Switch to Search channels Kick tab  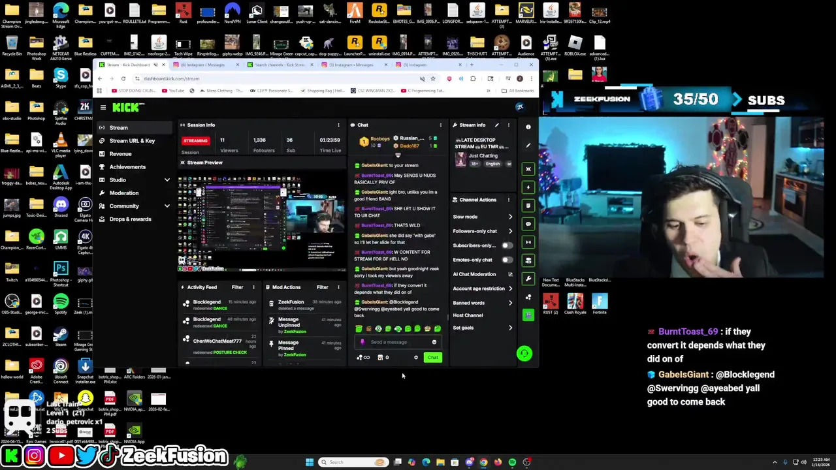[280, 65]
